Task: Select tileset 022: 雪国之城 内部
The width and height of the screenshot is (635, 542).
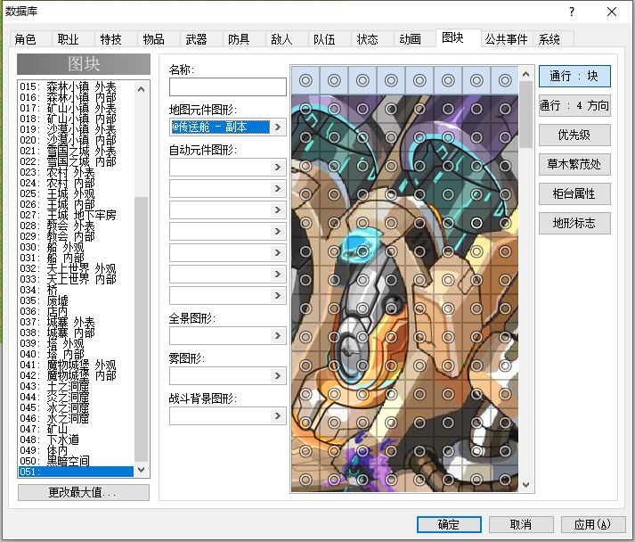Action: (76, 161)
